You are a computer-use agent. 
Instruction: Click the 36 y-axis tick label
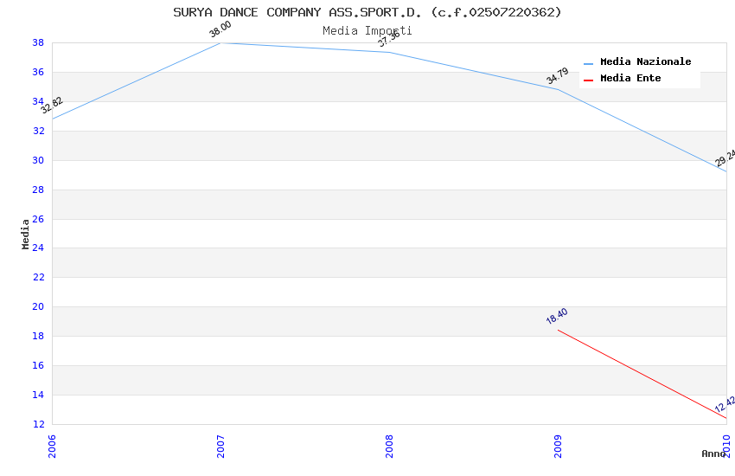pyautogui.click(x=38, y=72)
